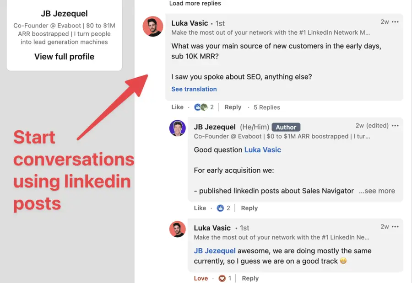Open the options menu on JB Jezequel's reply
This screenshot has width=412, height=283.
[396, 125]
